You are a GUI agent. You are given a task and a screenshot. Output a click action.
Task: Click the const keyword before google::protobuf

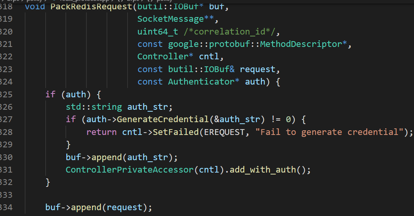[x=150, y=44]
